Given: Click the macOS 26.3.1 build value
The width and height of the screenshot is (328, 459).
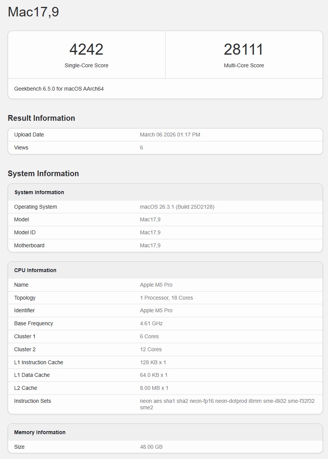Looking at the screenshot, I should tap(177, 207).
